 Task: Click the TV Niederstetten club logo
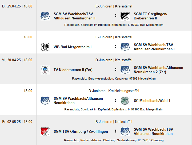tap(45, 70)
